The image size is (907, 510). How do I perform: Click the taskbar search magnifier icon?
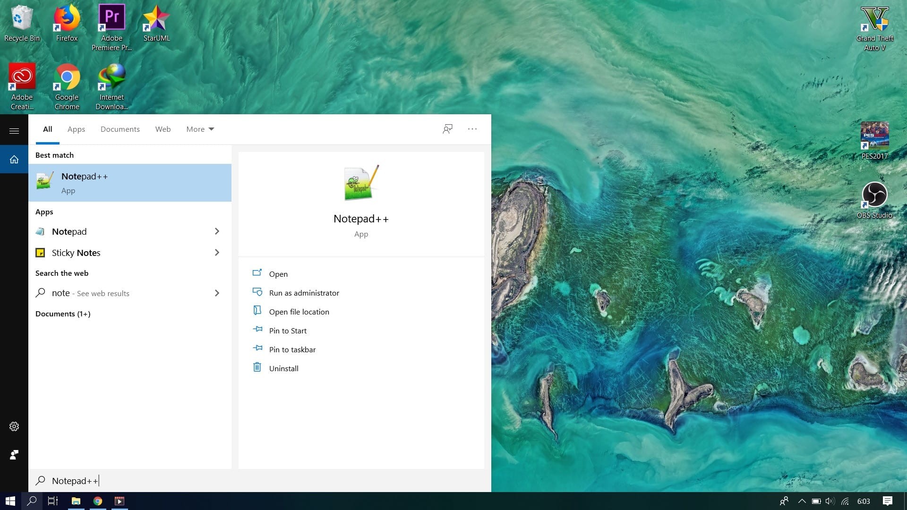32,501
